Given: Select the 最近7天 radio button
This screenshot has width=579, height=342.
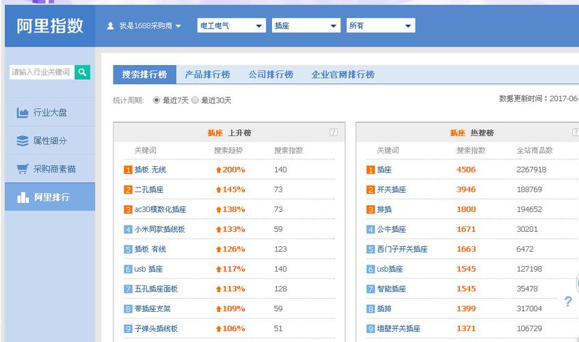Looking at the screenshot, I should coord(156,100).
